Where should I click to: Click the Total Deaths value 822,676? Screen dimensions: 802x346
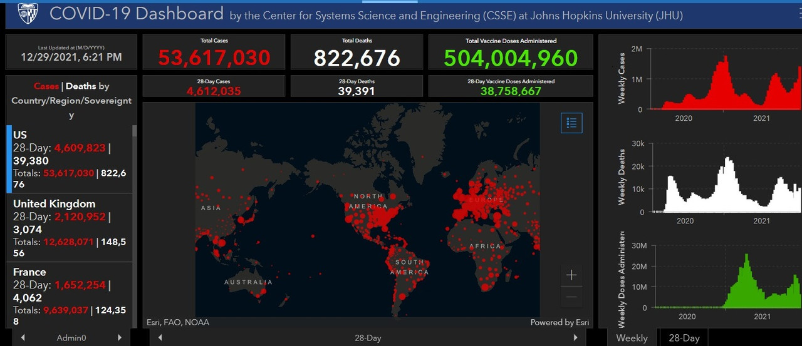point(357,58)
